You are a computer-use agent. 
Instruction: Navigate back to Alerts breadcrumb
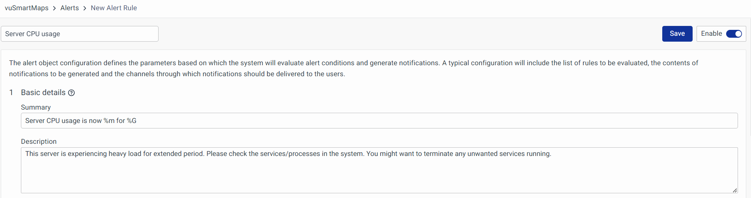tap(69, 8)
